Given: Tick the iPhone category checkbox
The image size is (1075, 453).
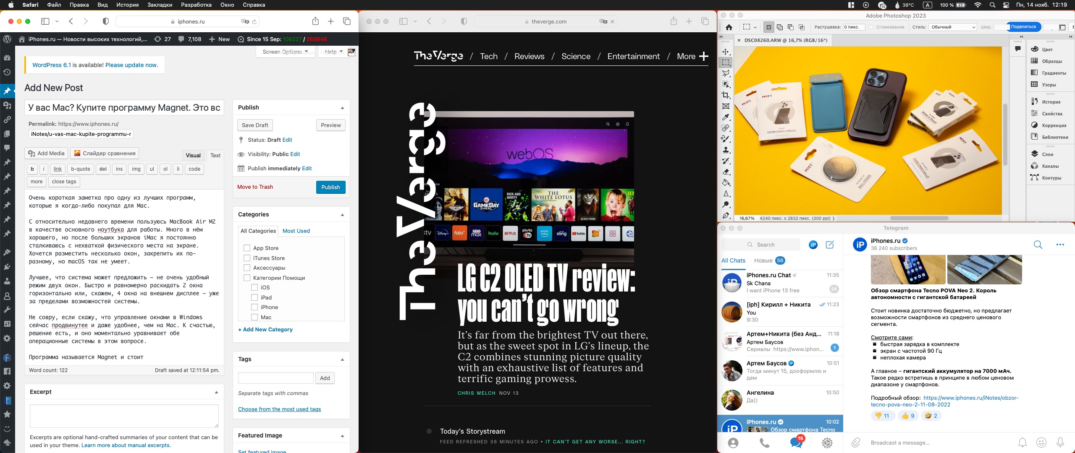Looking at the screenshot, I should pos(254,307).
